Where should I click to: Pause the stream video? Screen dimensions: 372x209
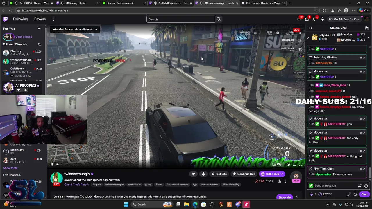pos(52,164)
